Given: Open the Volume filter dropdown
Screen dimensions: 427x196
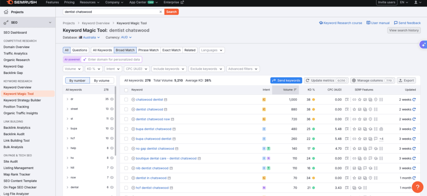Looking at the screenshot, I should (x=73, y=69).
